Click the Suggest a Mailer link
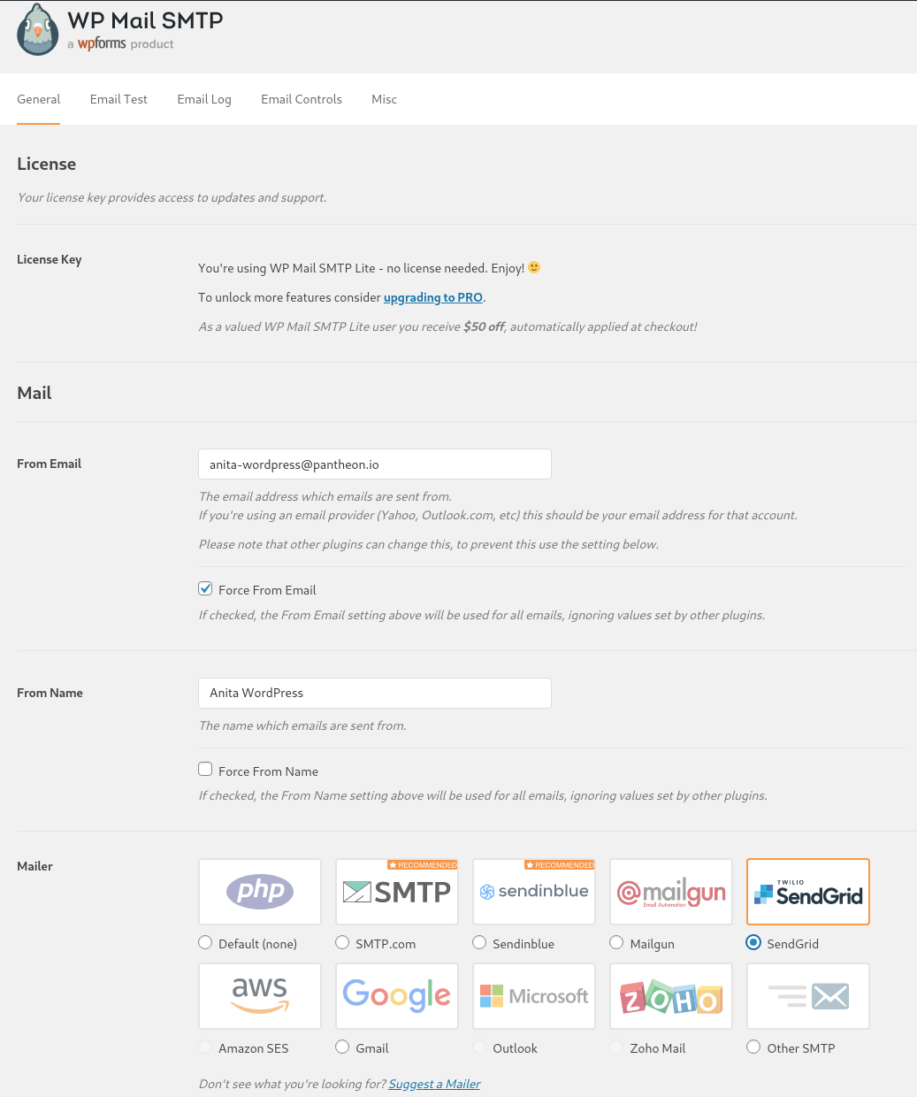The height and width of the screenshot is (1097, 917). pyautogui.click(x=433, y=1084)
